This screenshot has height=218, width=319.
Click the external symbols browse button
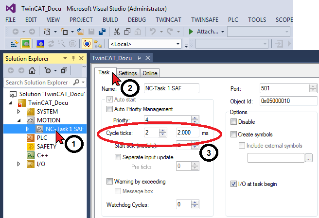(x=309, y=158)
